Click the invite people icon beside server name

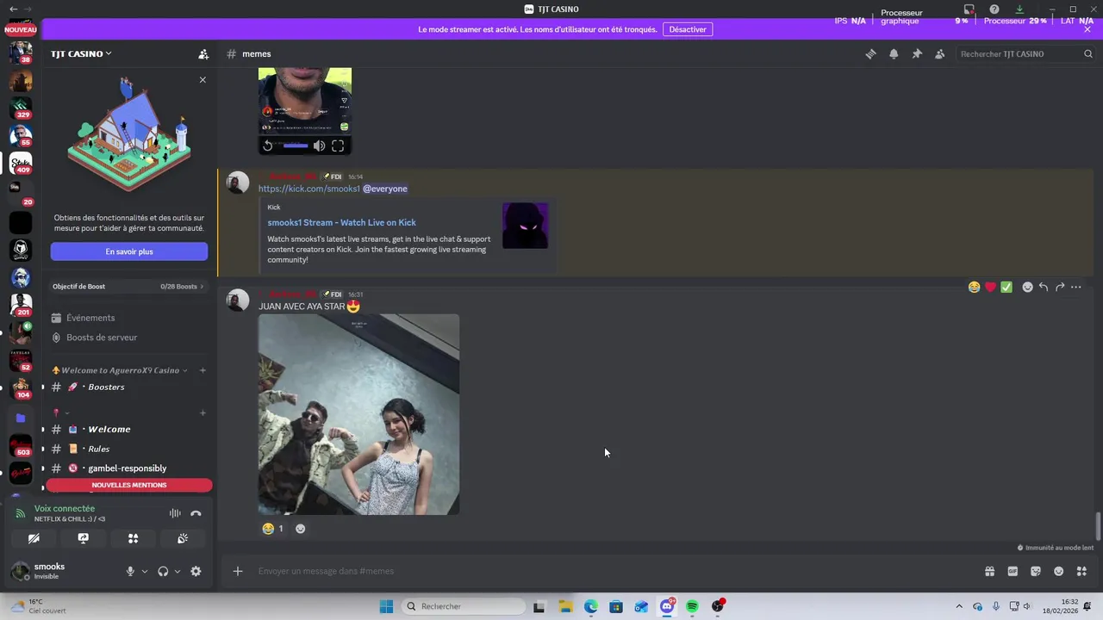203,53
